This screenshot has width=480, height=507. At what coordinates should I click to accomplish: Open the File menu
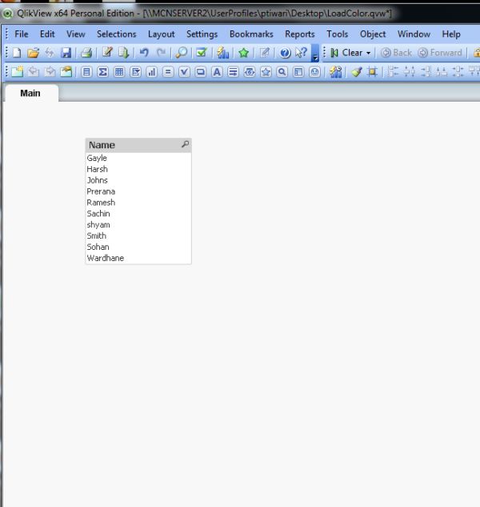coord(22,34)
